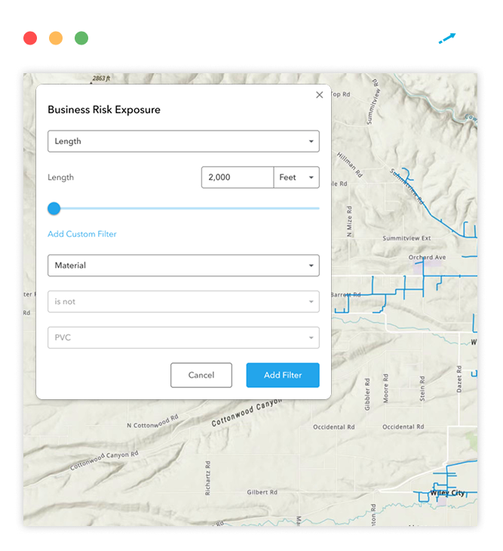The width and height of the screenshot is (503, 551).
Task: Open the Material dropdown
Action: pos(183,265)
